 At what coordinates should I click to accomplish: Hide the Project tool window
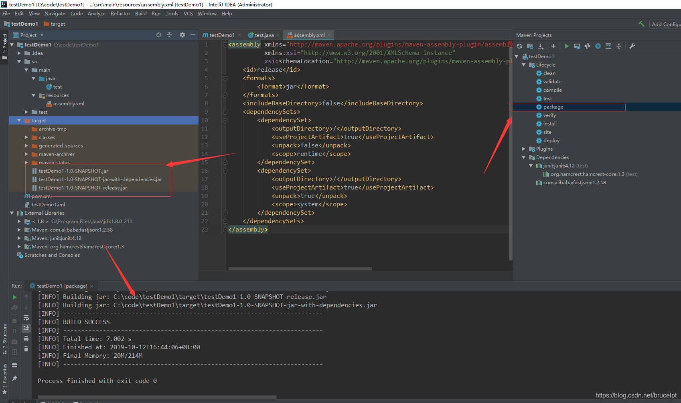pos(193,35)
